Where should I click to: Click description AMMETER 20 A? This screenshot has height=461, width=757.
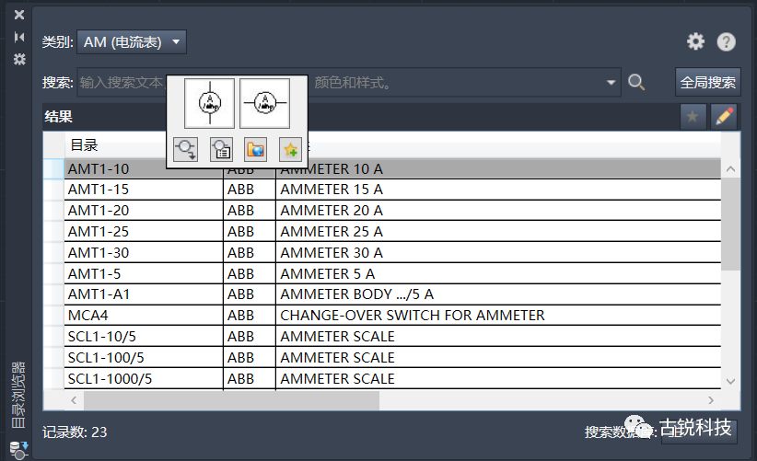click(x=332, y=211)
